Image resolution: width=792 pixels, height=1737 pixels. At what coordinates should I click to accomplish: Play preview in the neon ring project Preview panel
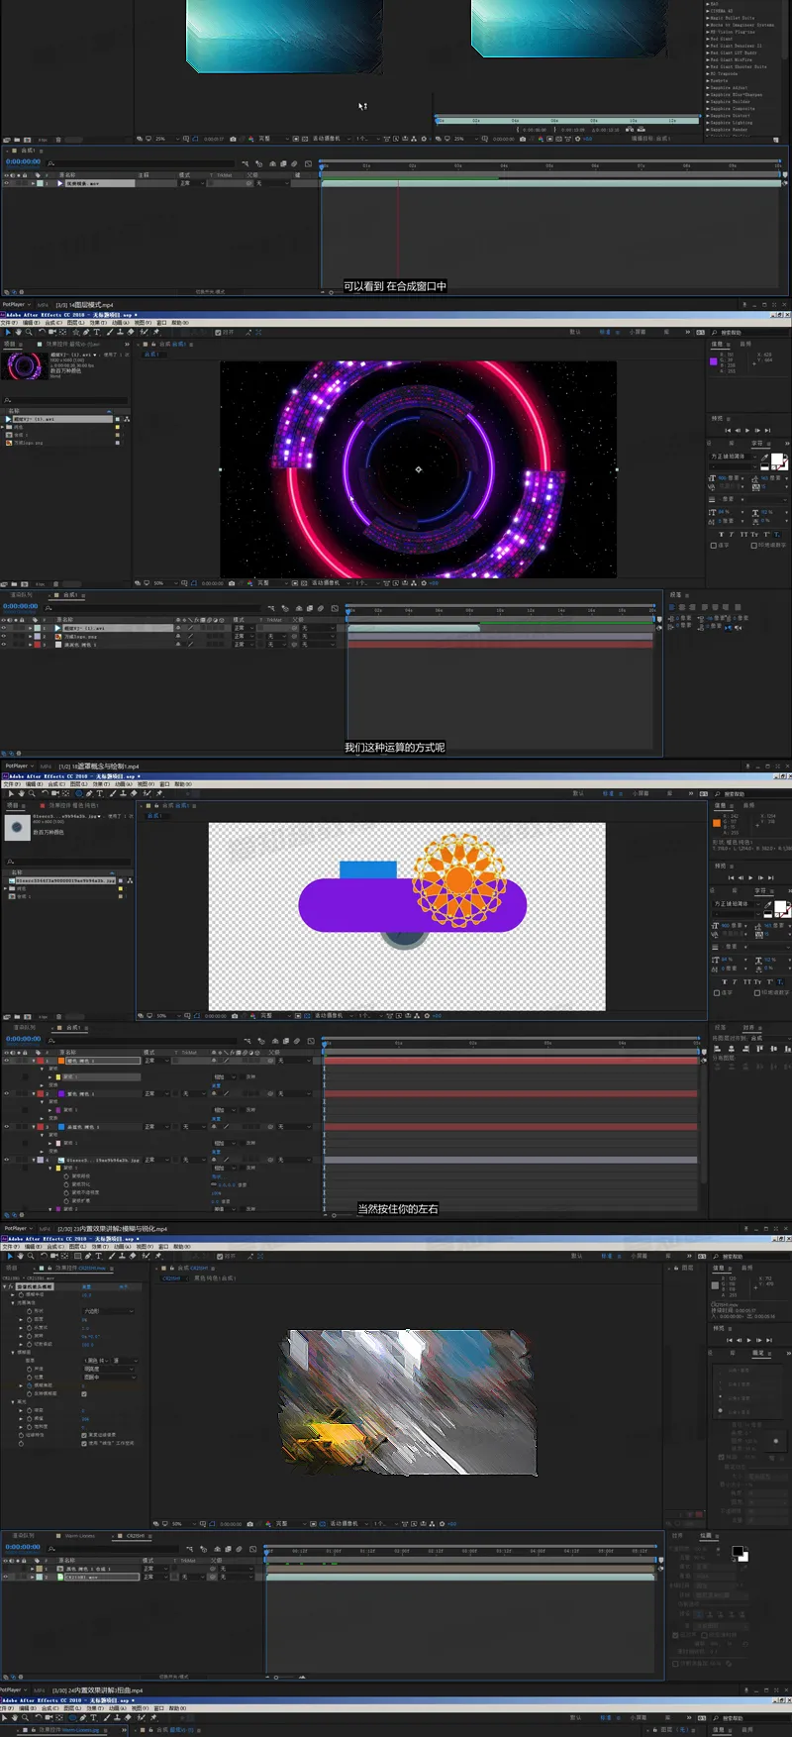pyautogui.click(x=748, y=430)
